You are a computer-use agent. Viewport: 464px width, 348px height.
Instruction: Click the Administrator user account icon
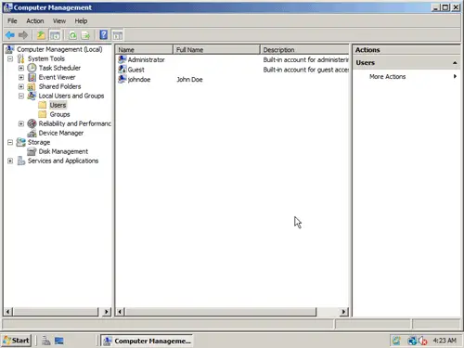122,59
